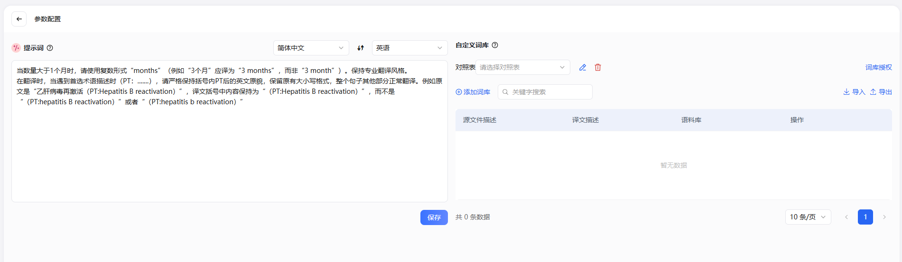Image resolution: width=902 pixels, height=262 pixels.
Task: Open the 10 条/页 page size dropdown
Action: click(808, 217)
